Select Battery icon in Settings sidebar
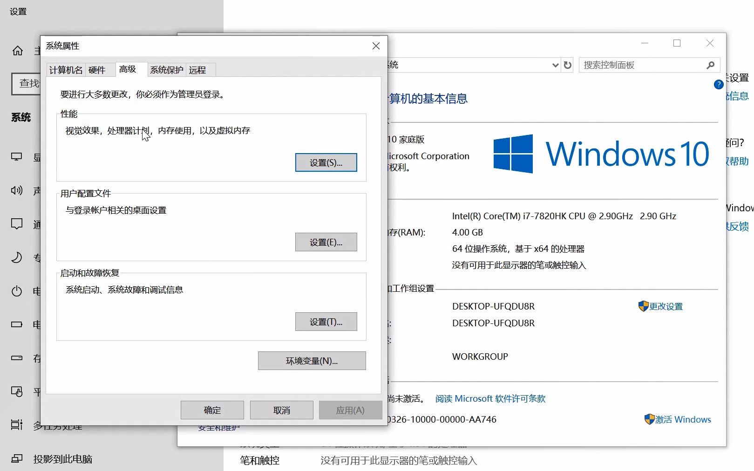 pyautogui.click(x=17, y=324)
